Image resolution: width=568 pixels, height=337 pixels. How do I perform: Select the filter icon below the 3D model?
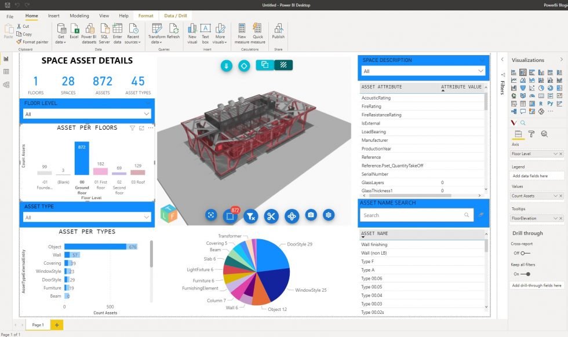(250, 216)
